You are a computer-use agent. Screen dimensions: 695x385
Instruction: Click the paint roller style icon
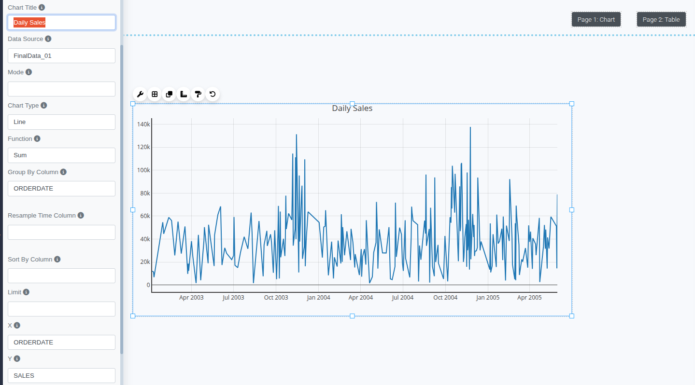198,94
